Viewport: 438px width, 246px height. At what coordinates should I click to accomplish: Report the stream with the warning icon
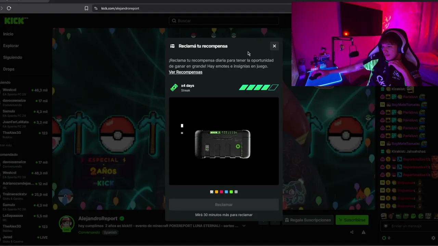pos(363,232)
